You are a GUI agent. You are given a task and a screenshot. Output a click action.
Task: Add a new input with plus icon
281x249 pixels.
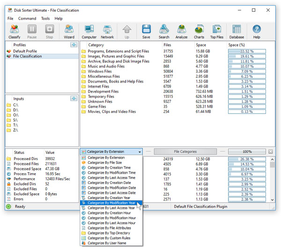pos(74,99)
